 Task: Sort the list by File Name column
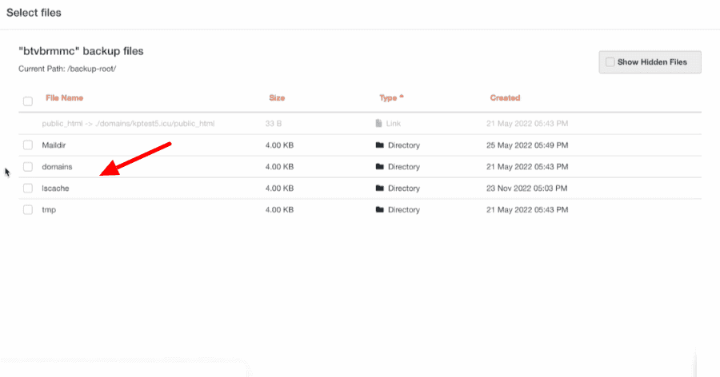64,98
